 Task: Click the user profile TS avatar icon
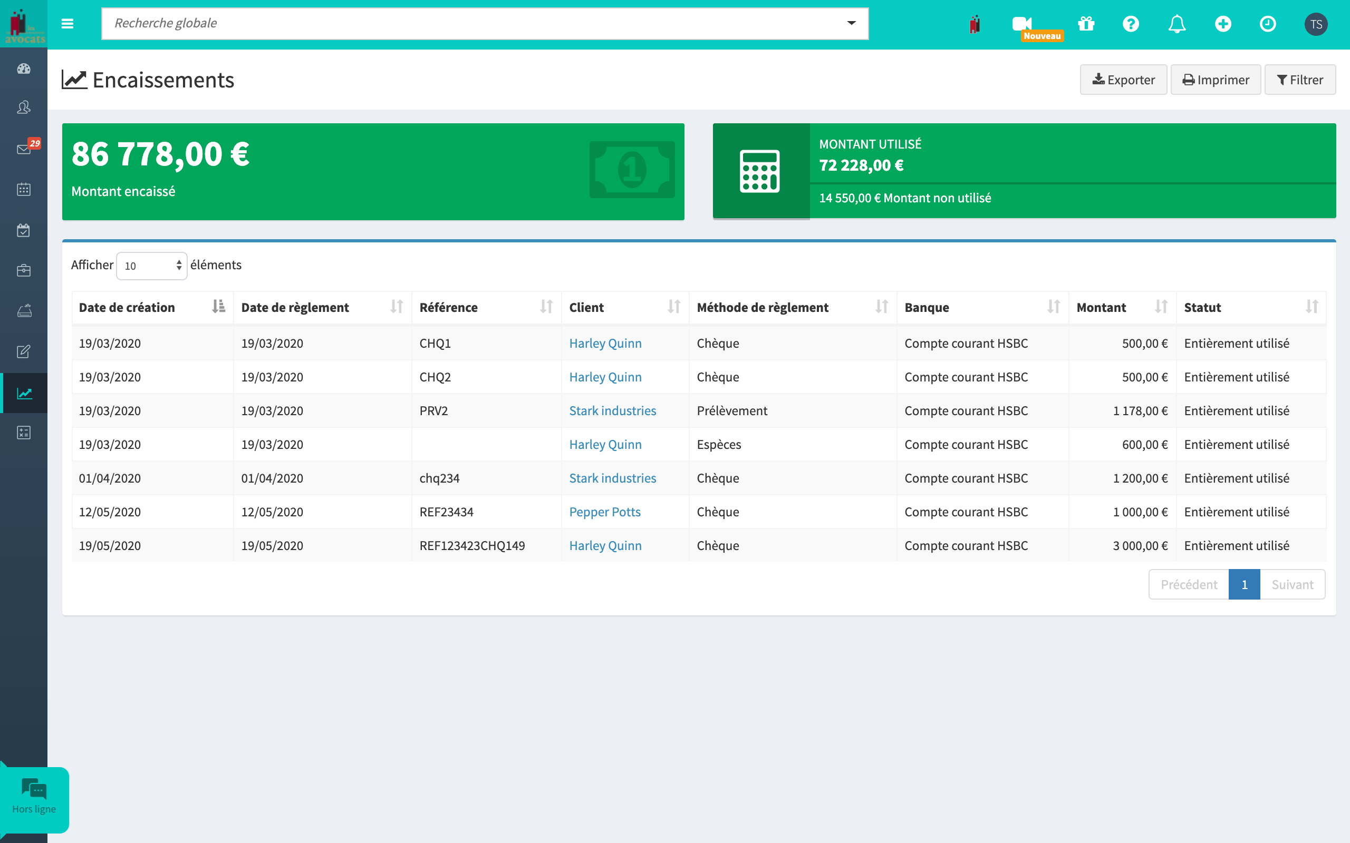point(1317,23)
